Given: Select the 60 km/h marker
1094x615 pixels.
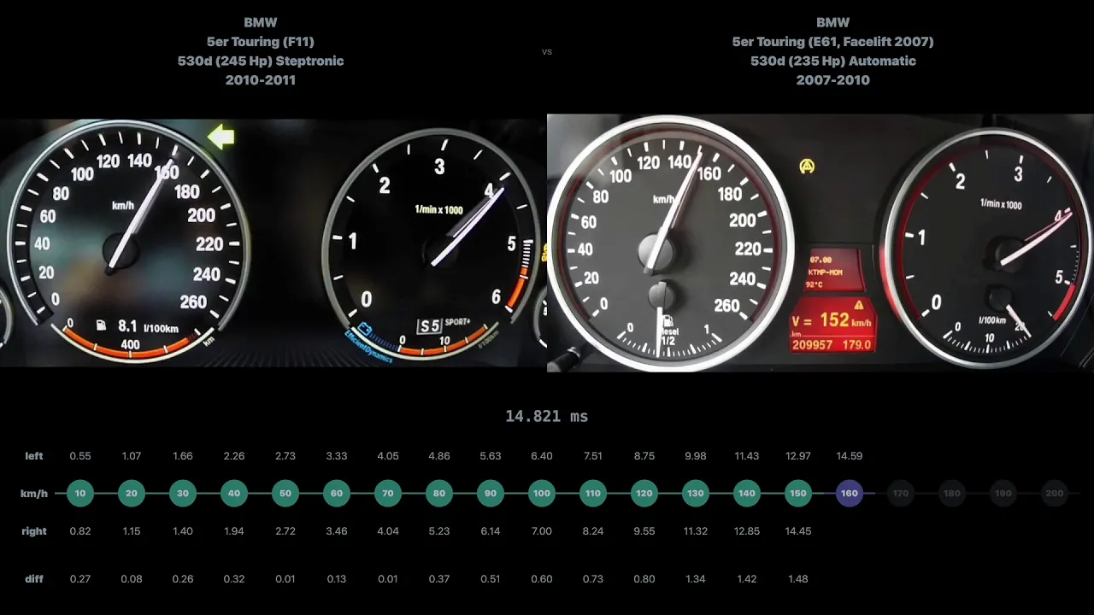Looking at the screenshot, I should (x=337, y=494).
